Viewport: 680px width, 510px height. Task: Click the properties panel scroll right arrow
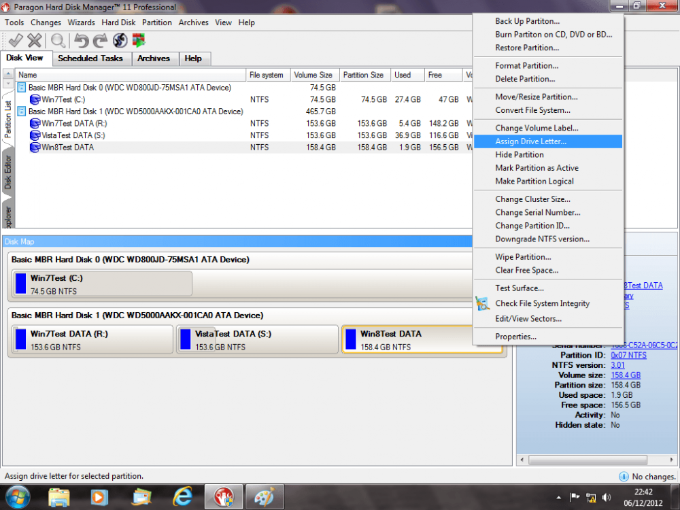(671, 460)
